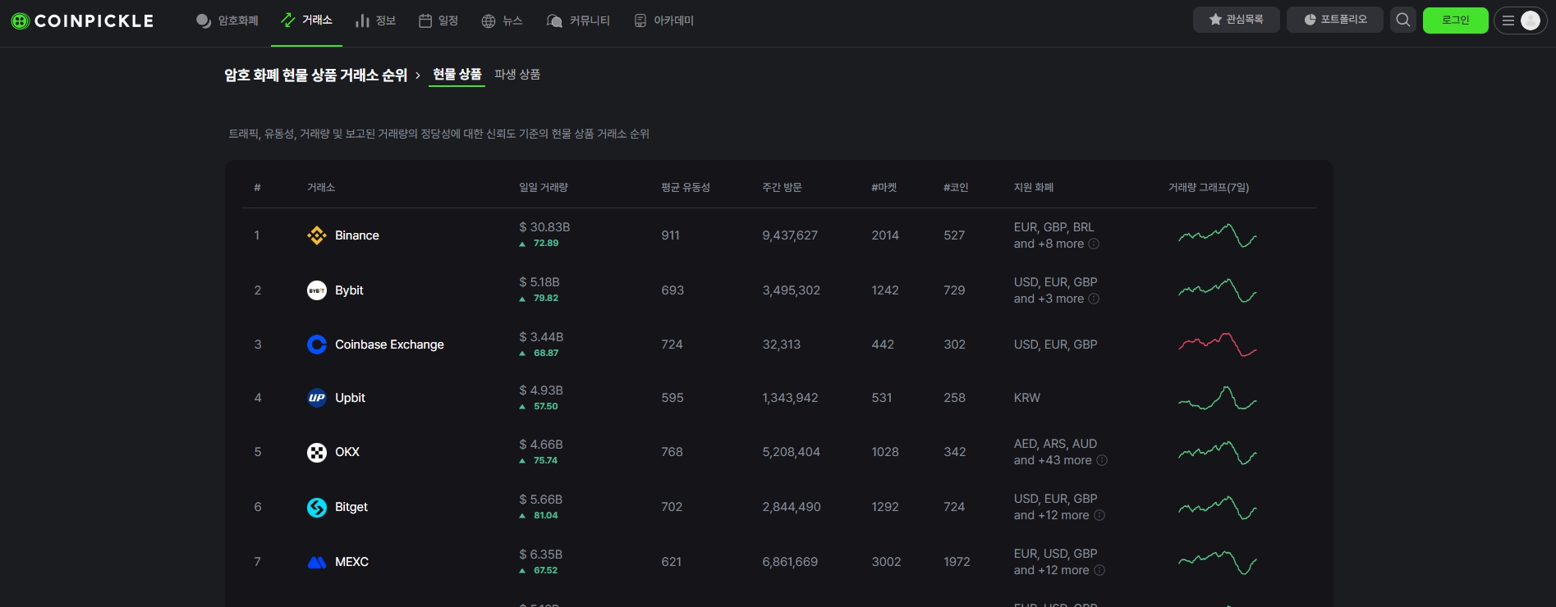
Task: Click the MEXC logo icon
Action: (317, 562)
